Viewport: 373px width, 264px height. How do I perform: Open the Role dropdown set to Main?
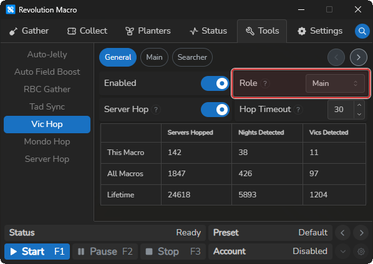point(335,83)
